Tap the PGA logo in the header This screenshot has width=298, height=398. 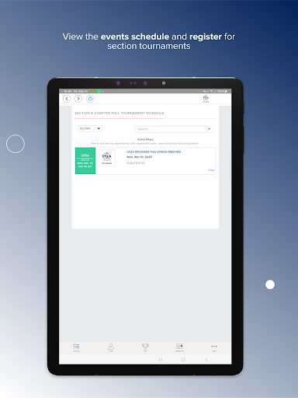[206, 99]
